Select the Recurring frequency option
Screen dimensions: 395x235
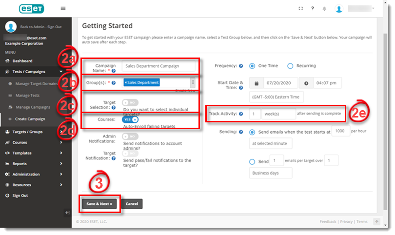click(x=290, y=66)
